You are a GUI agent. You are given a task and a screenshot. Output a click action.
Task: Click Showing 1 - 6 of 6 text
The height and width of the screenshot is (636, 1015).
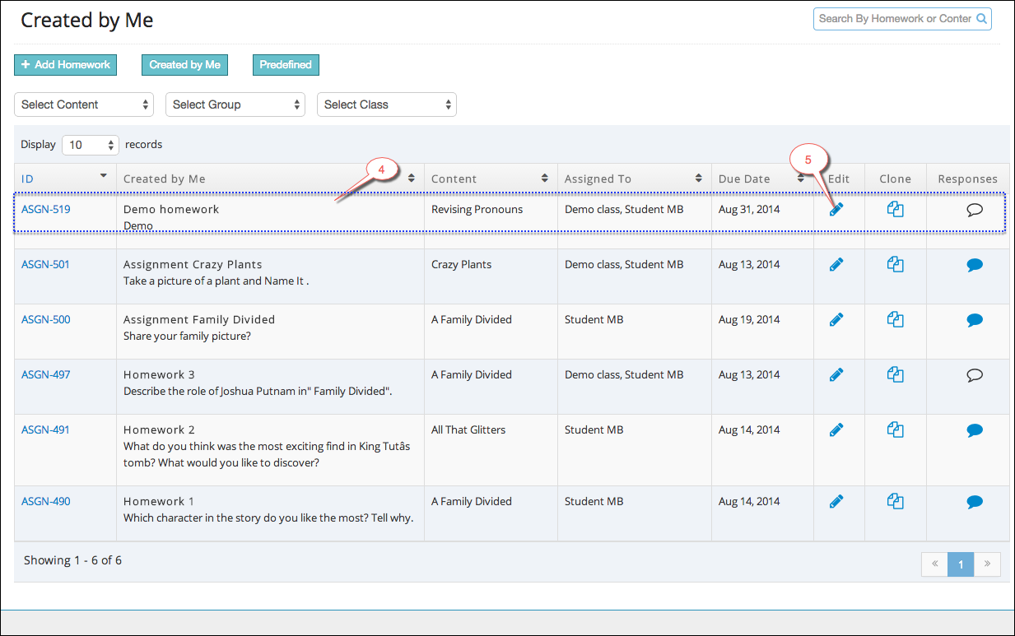coord(72,560)
